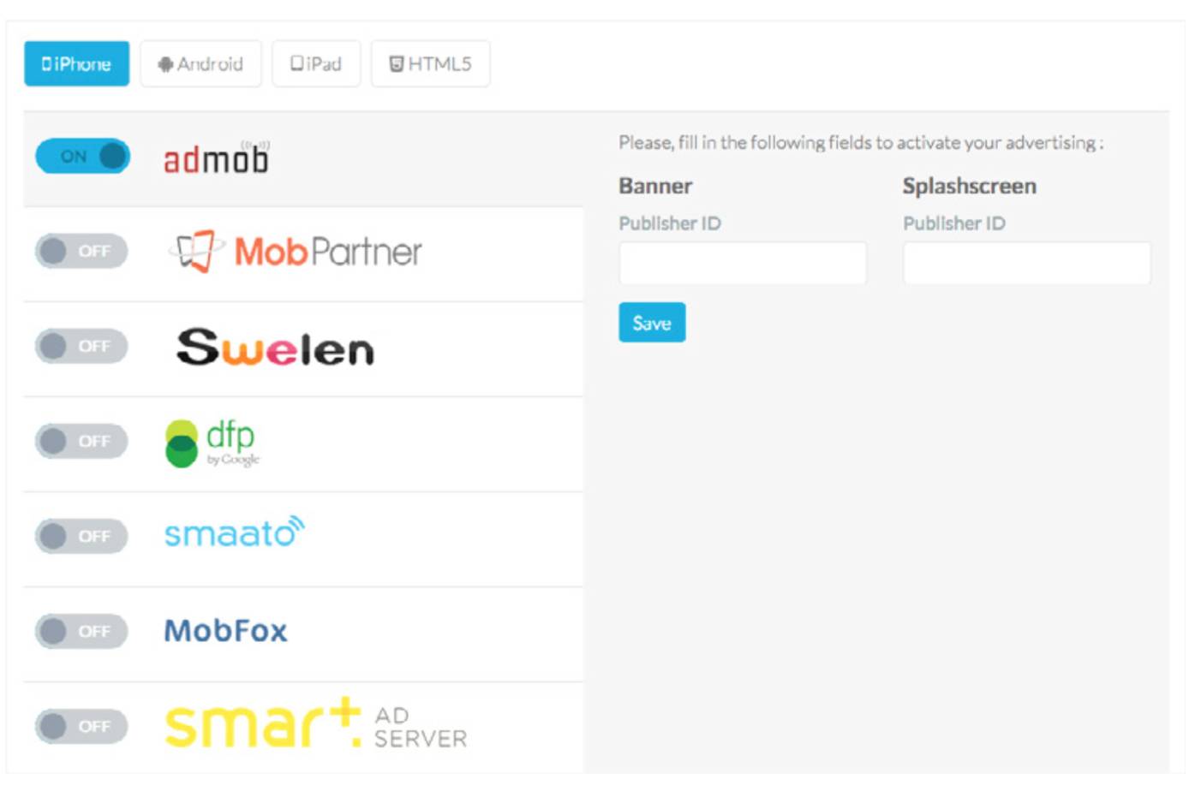This screenshot has height=791, width=1201.
Task: Activate the MobFox toggle
Action: (81, 632)
